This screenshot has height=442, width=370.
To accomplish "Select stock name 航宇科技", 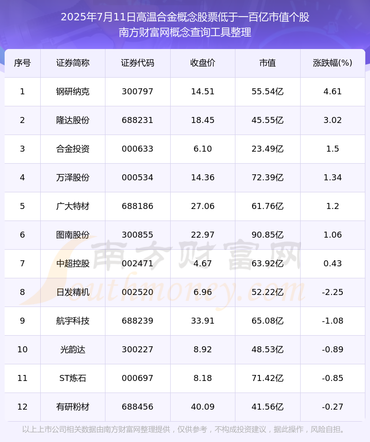I will (x=73, y=321).
